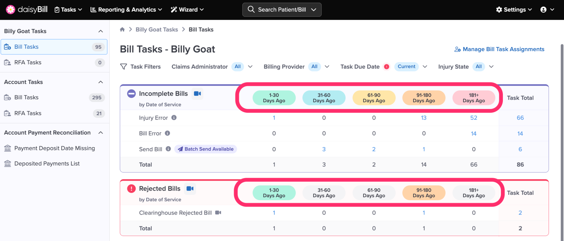The width and height of the screenshot is (564, 241).
Task: Click the daisyBill flower logo
Action: 10,10
